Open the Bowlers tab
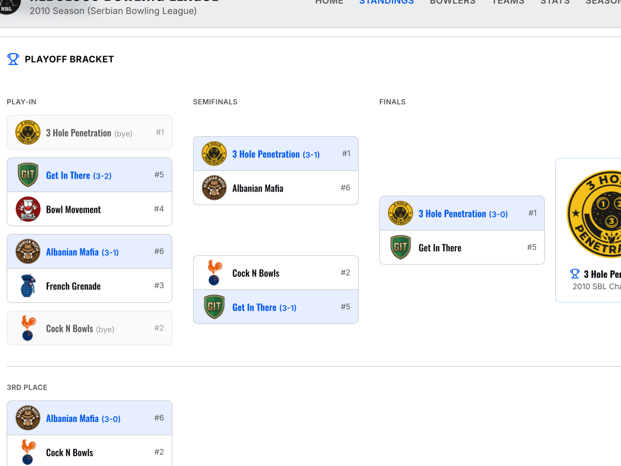 (452, 2)
